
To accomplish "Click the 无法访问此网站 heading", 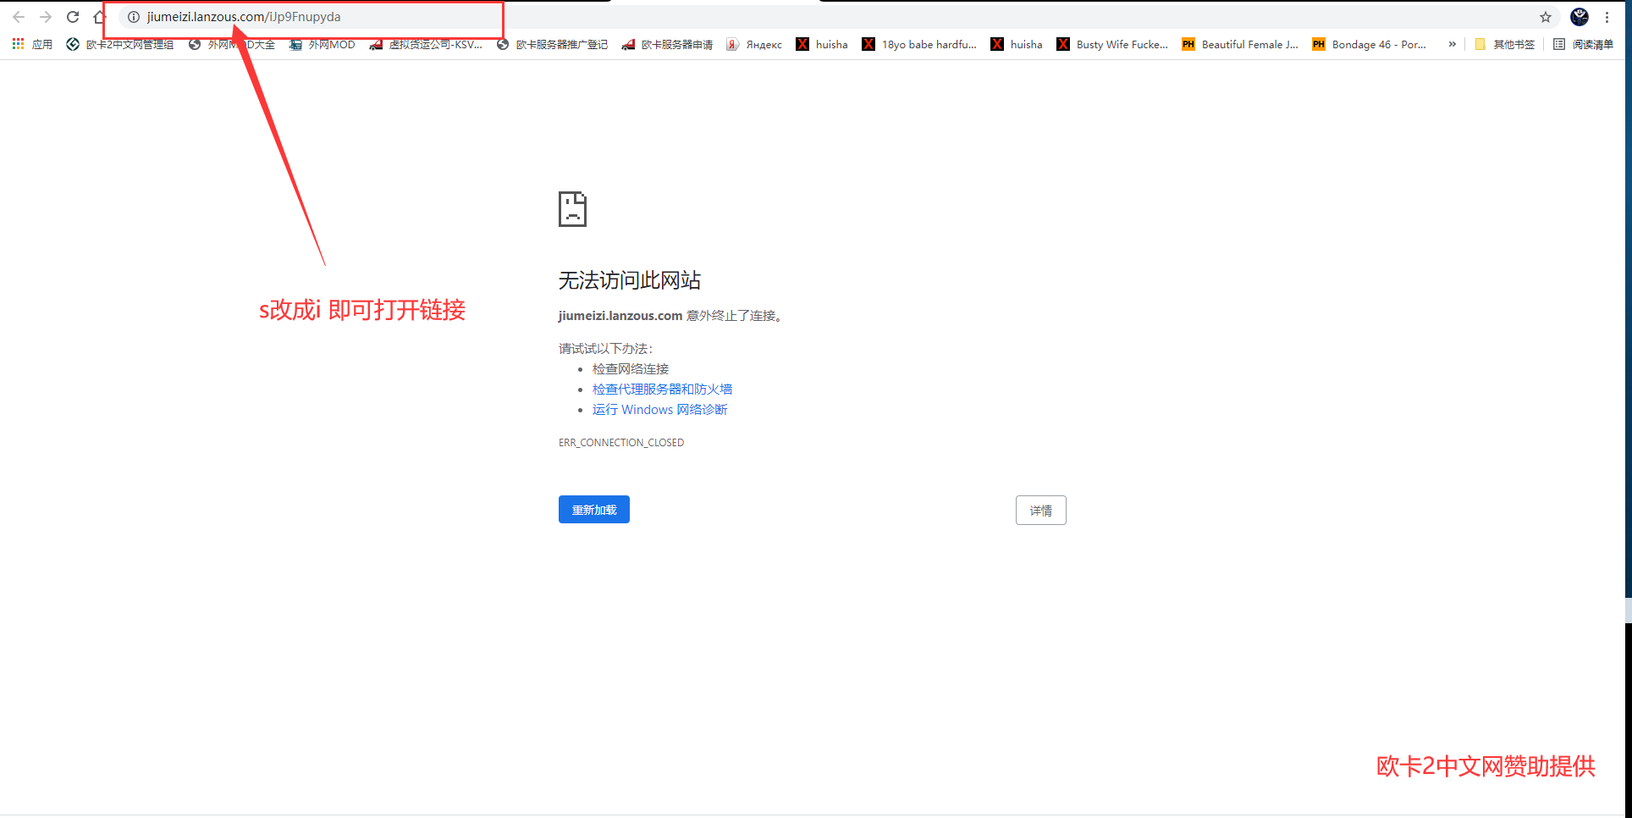I will pos(630,280).
